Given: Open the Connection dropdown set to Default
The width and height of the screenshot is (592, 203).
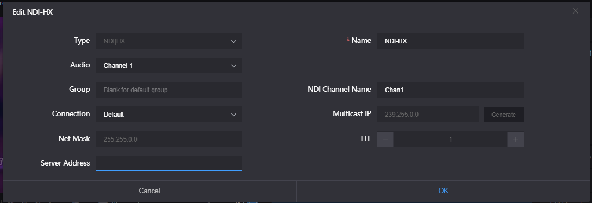Looking at the screenshot, I should click(x=169, y=114).
